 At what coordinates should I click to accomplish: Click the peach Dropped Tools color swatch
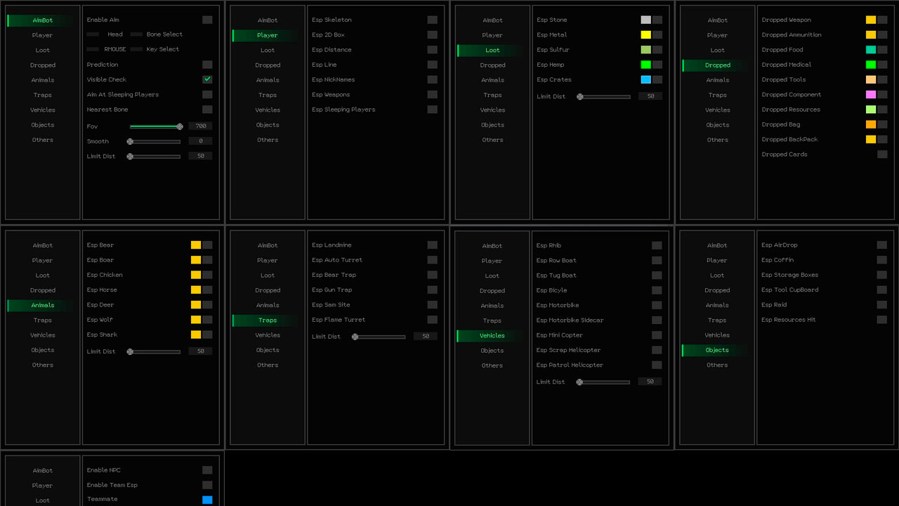[871, 79]
